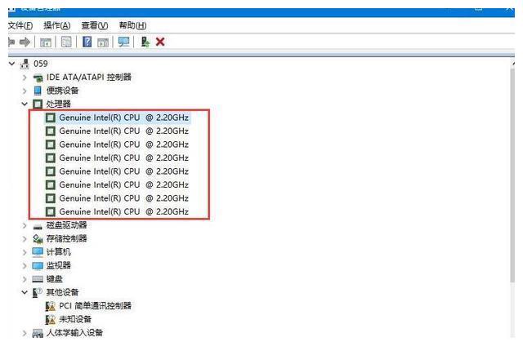Viewport: 523px width, 346px height.
Task: Open the 查看(V) menu
Action: click(x=95, y=25)
